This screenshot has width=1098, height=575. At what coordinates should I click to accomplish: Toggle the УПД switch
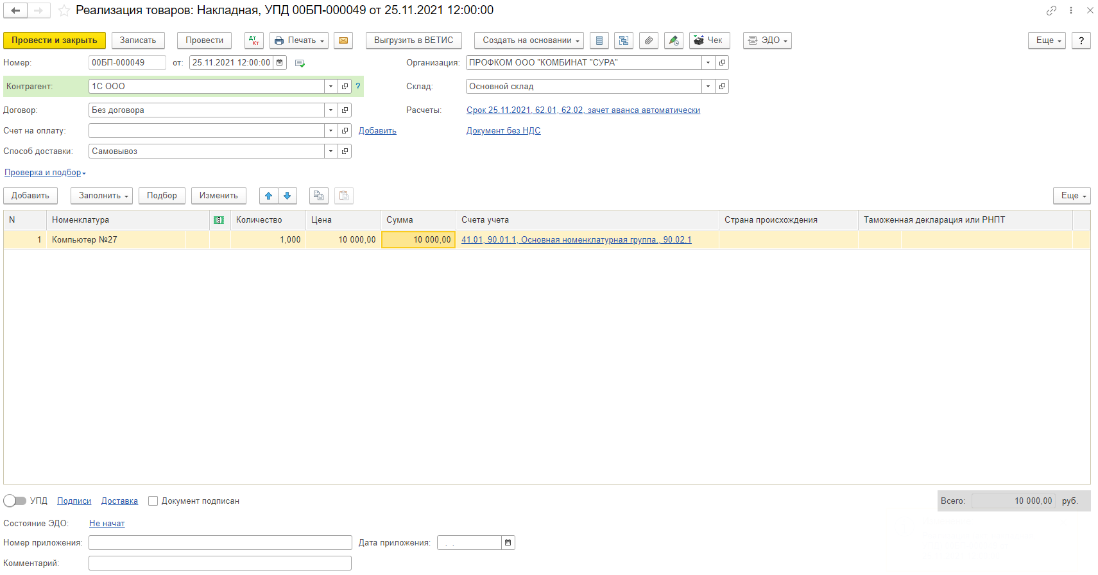[15, 501]
